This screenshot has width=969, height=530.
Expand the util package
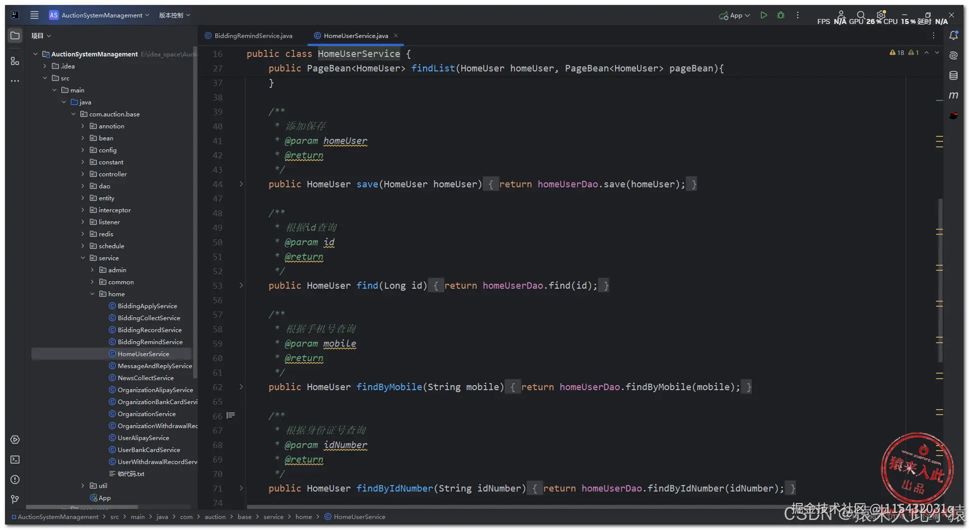83,486
